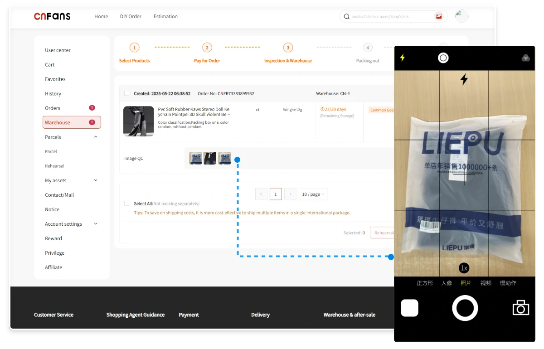This screenshot has height=349, width=544.
Task: Switch camera with flip camera icon
Action: (521, 308)
